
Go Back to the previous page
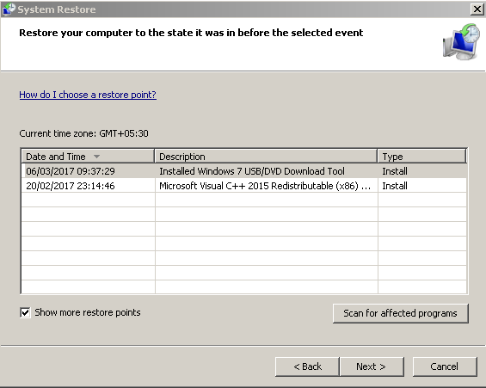pyautogui.click(x=307, y=366)
